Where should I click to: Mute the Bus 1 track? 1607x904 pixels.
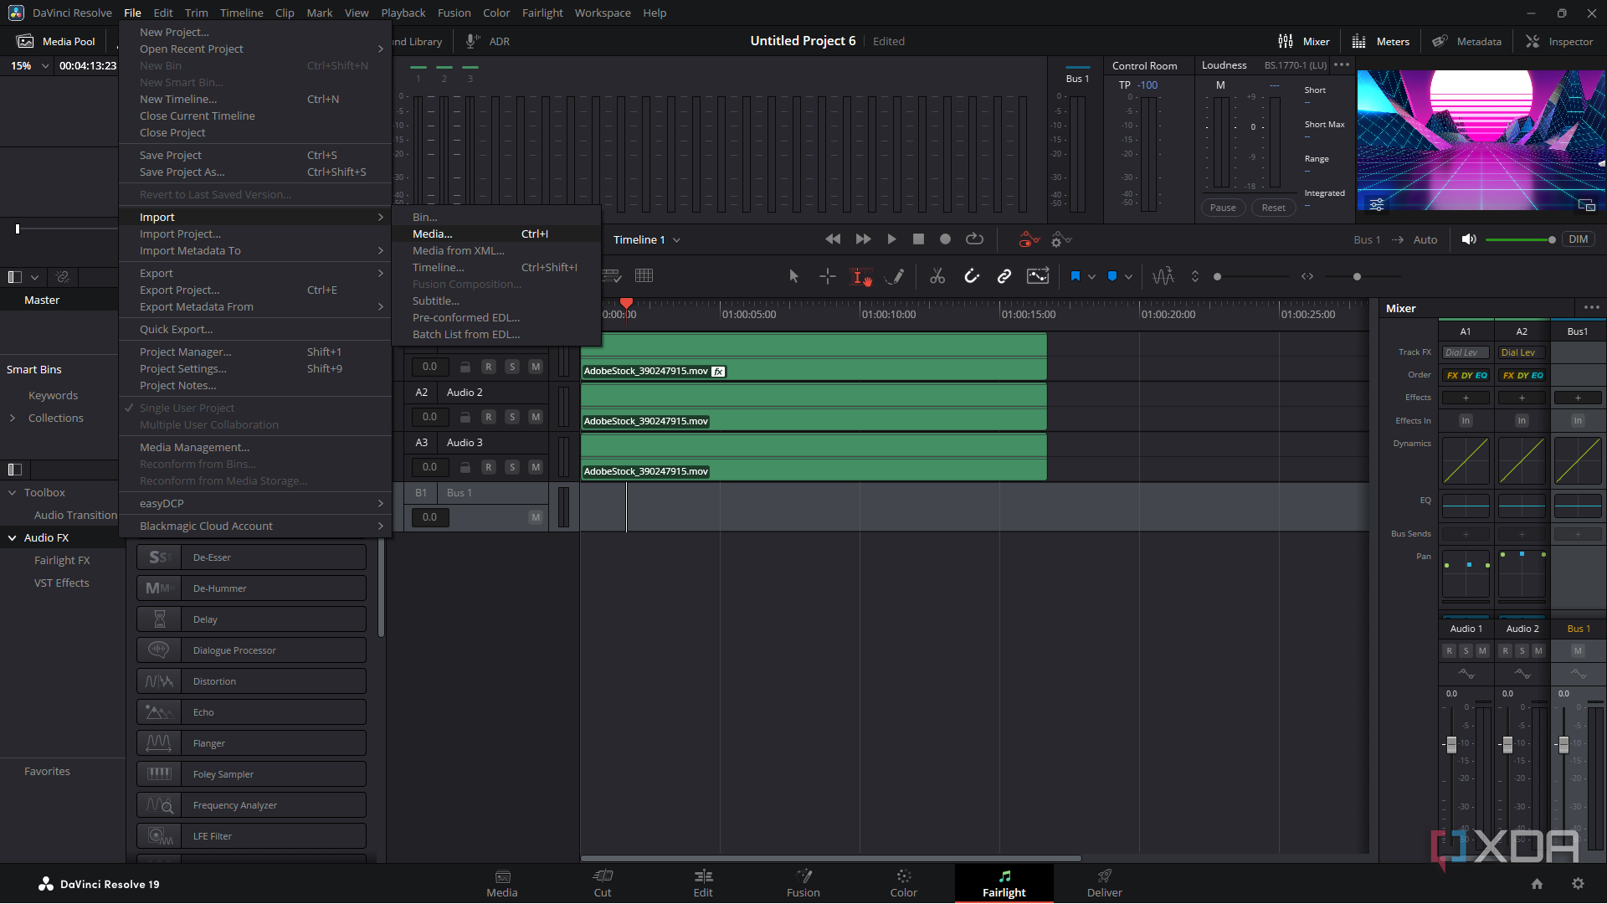(x=536, y=517)
